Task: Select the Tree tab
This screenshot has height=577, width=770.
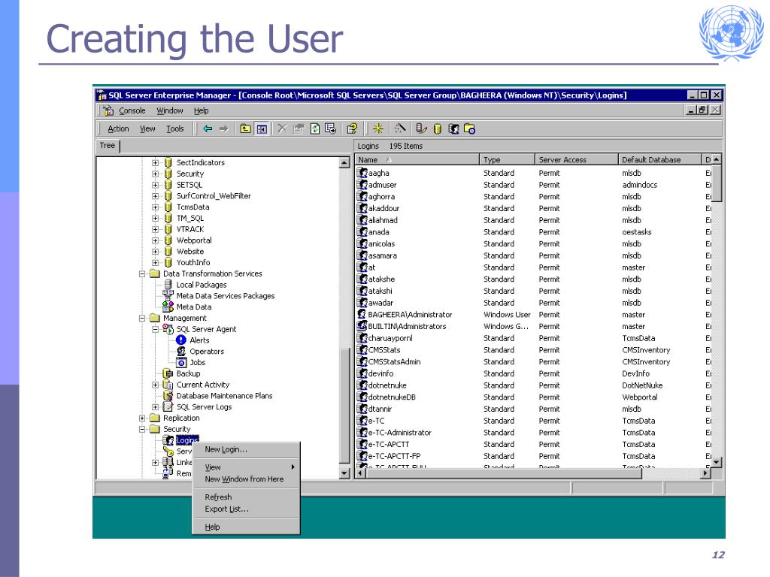Action: click(x=108, y=146)
